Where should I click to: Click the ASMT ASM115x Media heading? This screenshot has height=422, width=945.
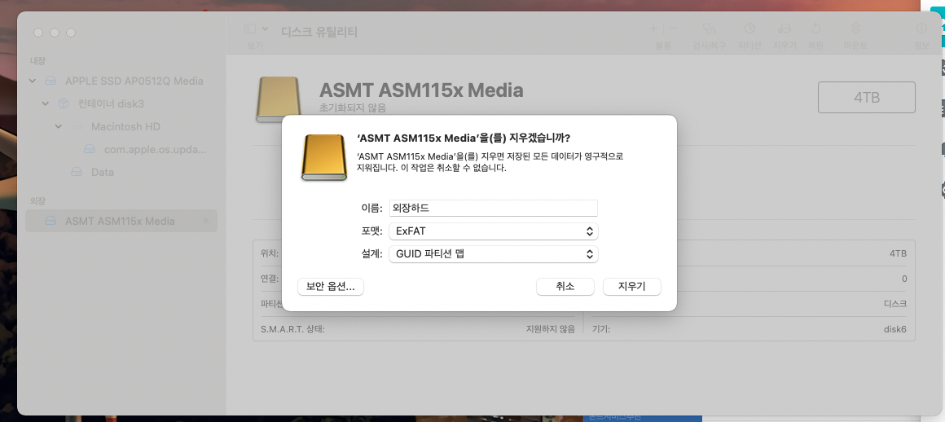pyautogui.click(x=420, y=90)
